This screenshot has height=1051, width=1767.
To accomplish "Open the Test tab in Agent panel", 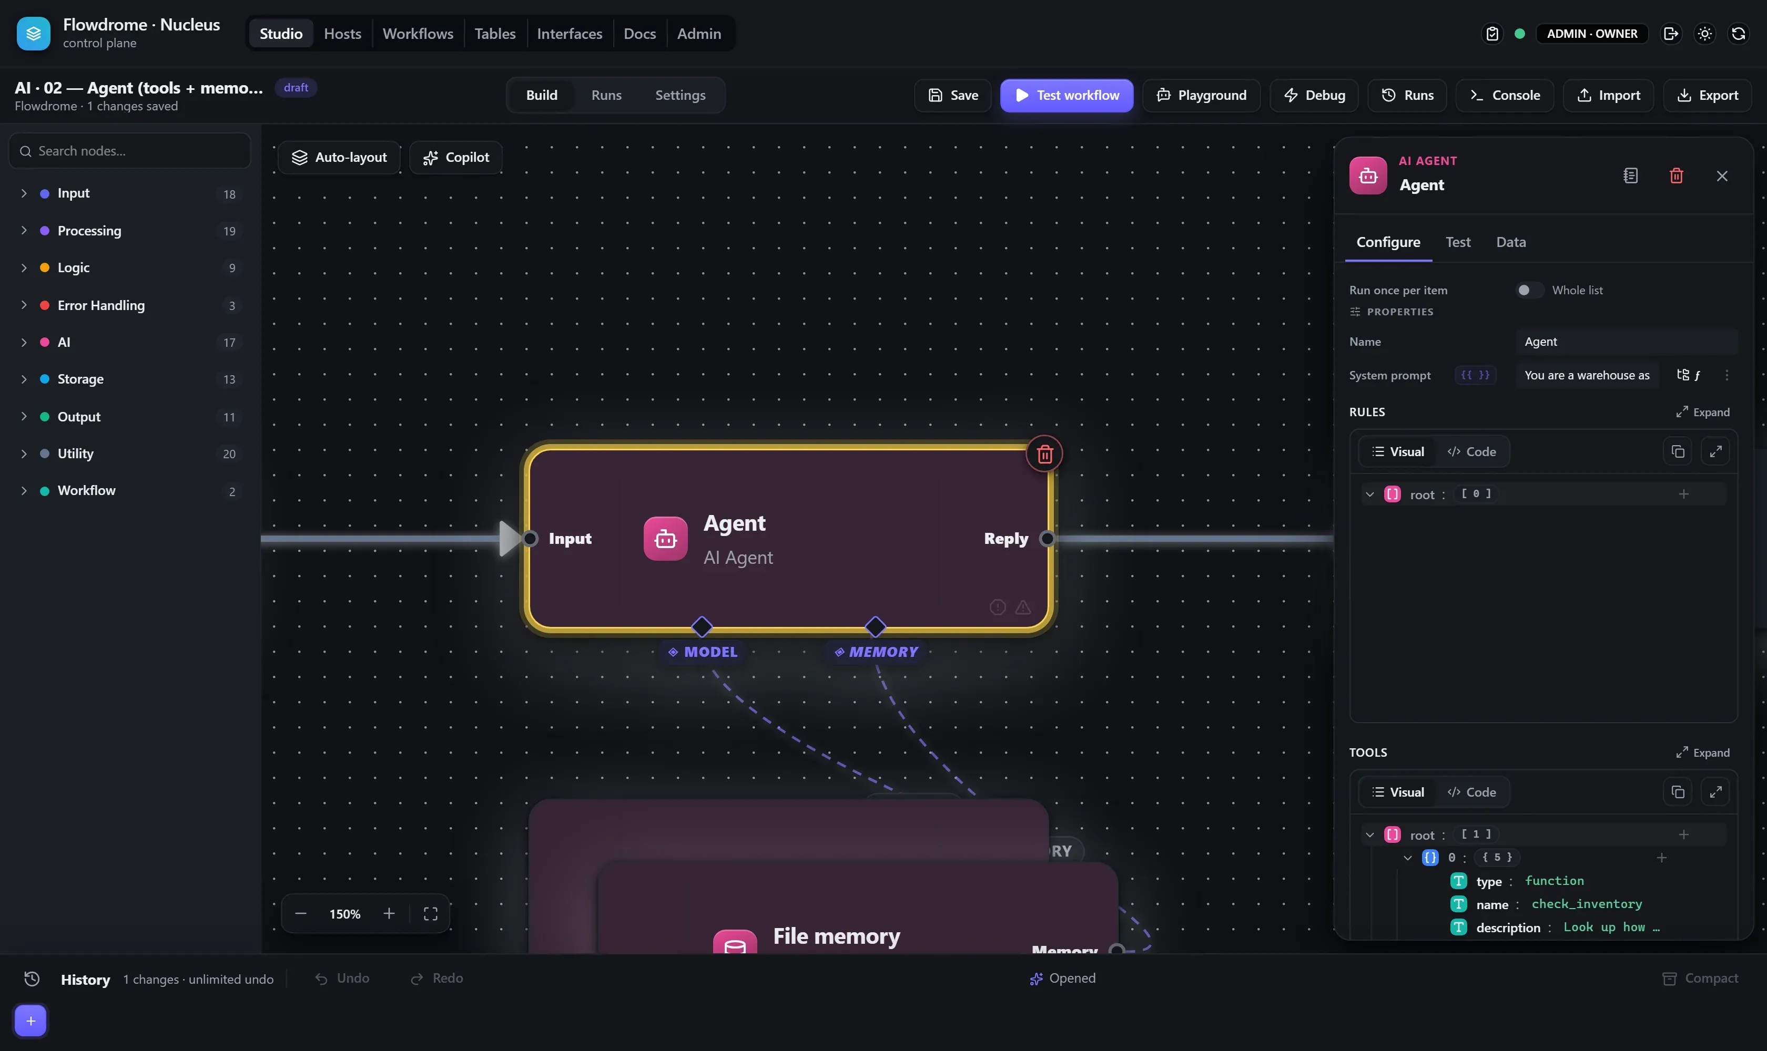I will click(x=1457, y=242).
